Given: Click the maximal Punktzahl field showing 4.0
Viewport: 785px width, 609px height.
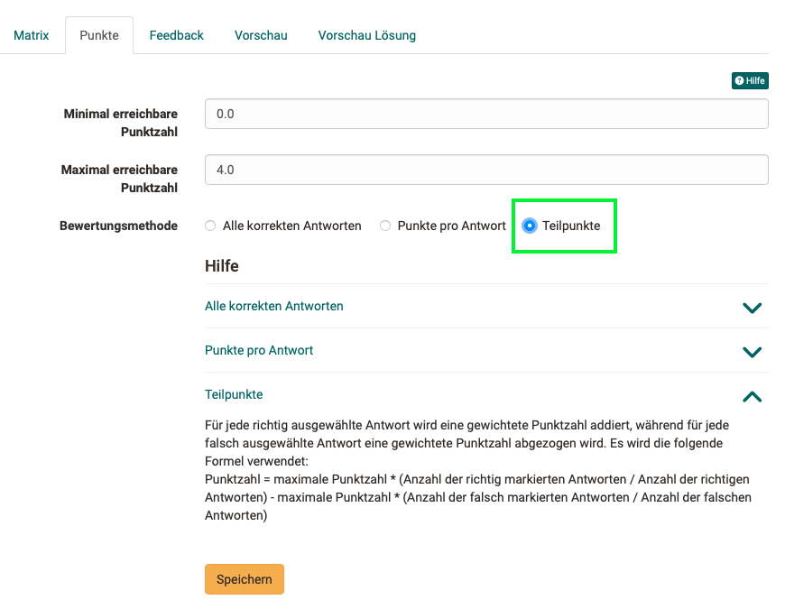Looking at the screenshot, I should pyautogui.click(x=486, y=170).
